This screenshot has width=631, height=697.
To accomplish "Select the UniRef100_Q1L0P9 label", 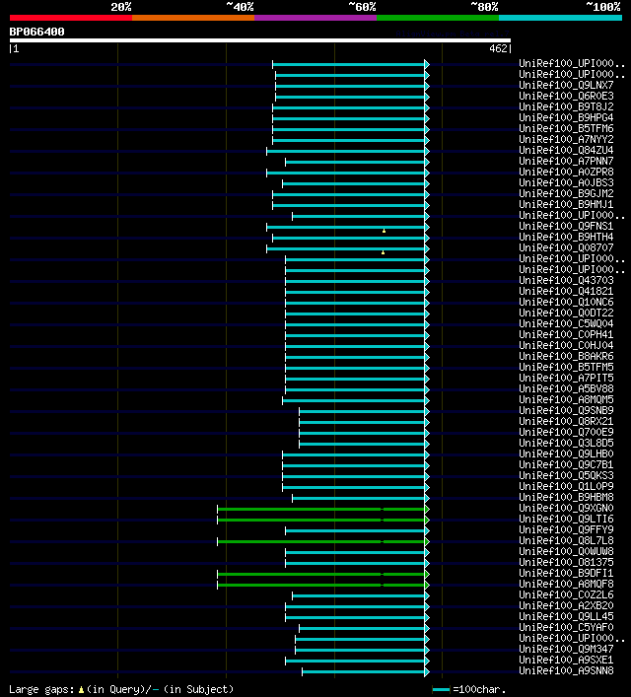I will (x=566, y=486).
